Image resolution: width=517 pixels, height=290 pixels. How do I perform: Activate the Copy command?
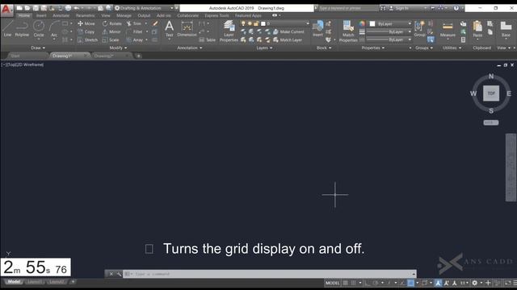[86, 32]
